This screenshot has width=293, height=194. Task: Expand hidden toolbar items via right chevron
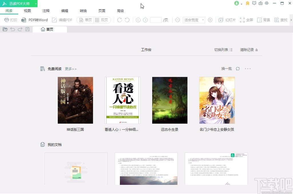(x=291, y=20)
